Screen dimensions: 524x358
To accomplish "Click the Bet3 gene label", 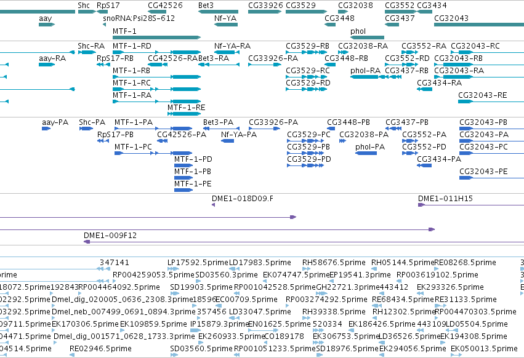I will pos(206,6).
